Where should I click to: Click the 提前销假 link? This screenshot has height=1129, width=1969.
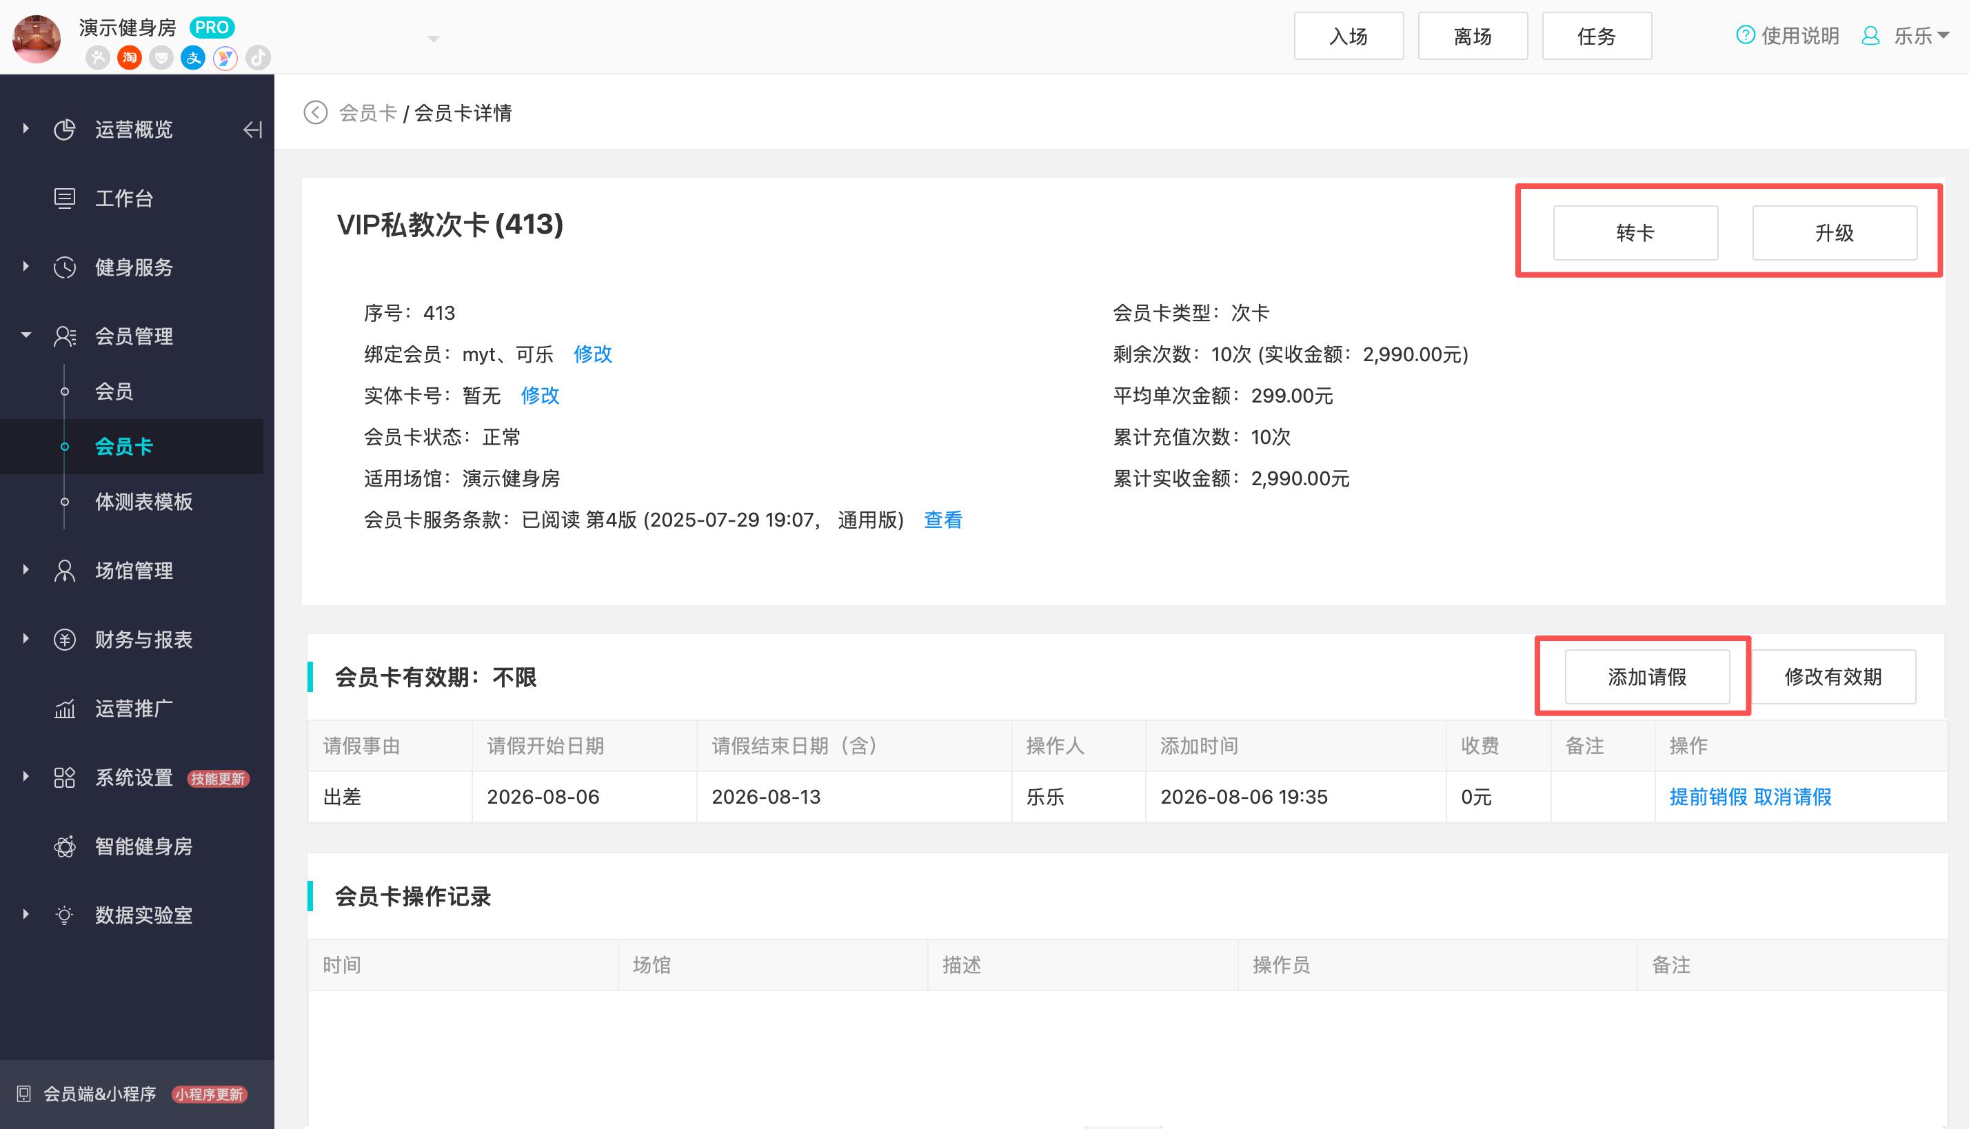[1708, 797]
